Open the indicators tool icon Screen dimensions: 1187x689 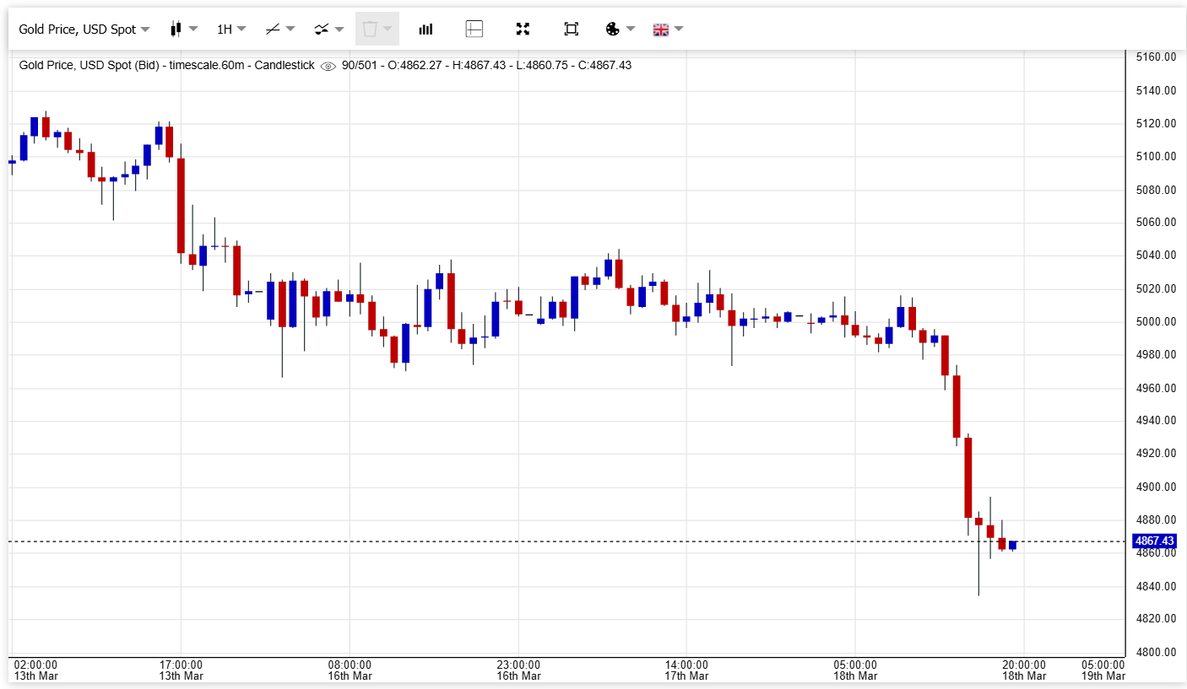click(x=321, y=28)
